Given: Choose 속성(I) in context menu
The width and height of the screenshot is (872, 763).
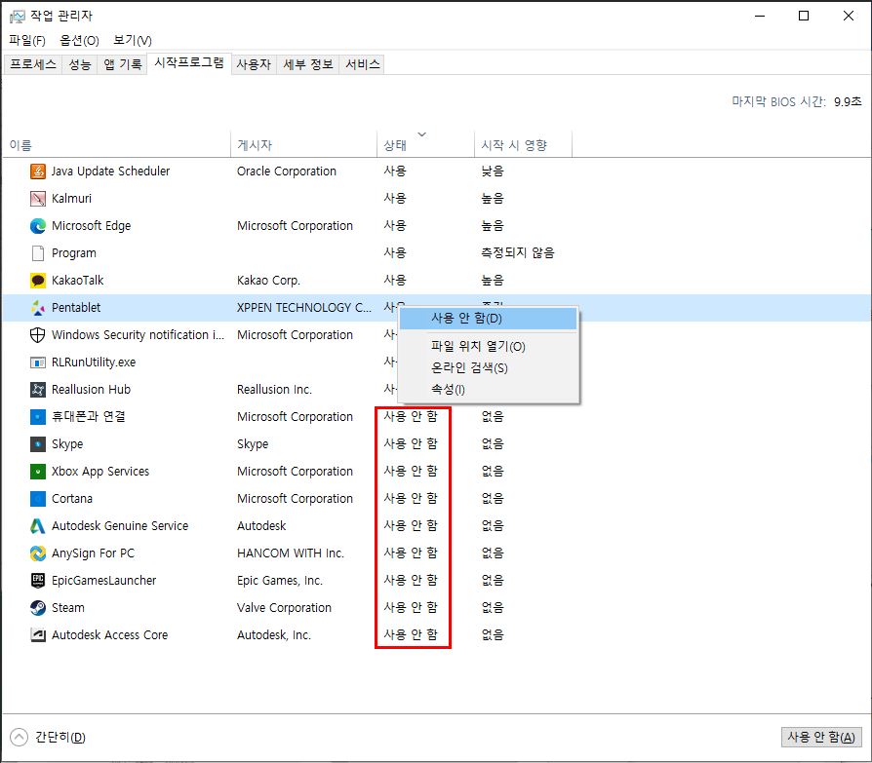Looking at the screenshot, I should [488, 390].
